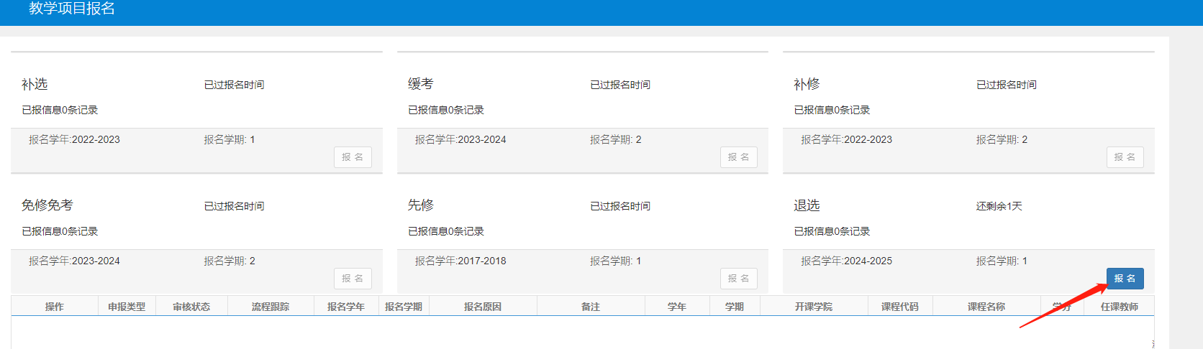Click the 报名学年 table column header
The width and height of the screenshot is (1203, 349).
pos(346,307)
